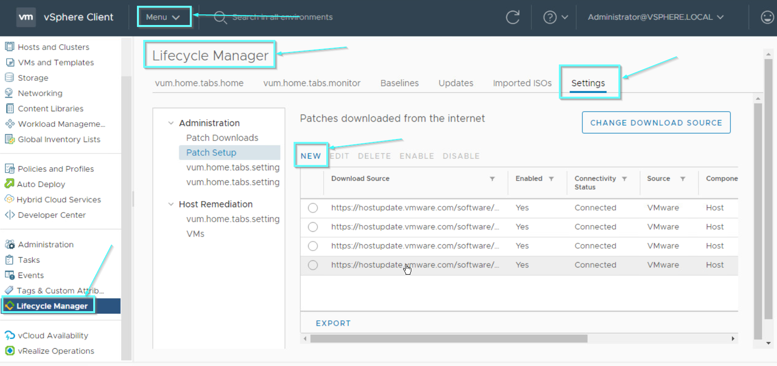Open the Connectivity Status column filter
Viewport: 777px width, 366px height.
pos(624,179)
